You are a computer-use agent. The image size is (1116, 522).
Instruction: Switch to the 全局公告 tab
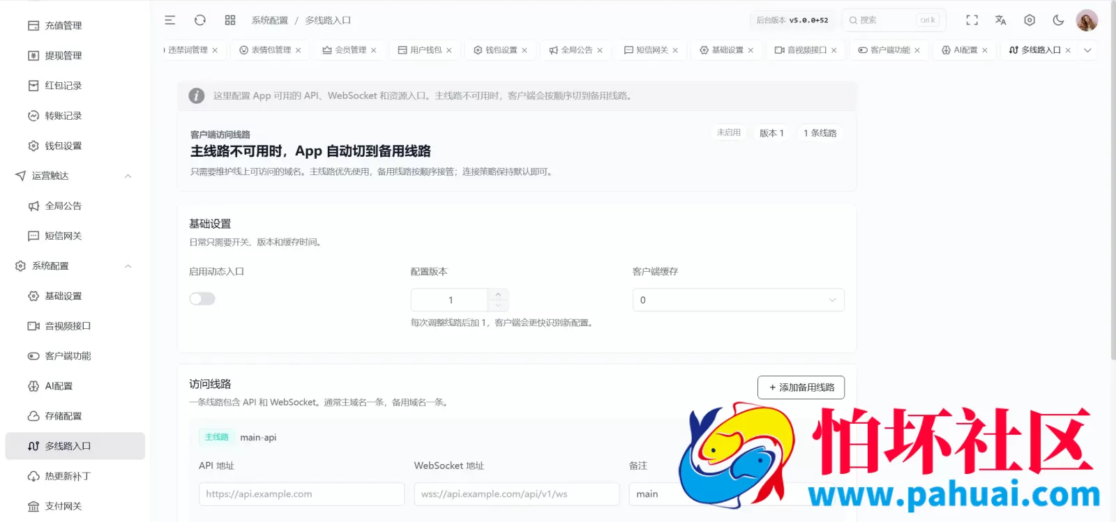pos(576,50)
